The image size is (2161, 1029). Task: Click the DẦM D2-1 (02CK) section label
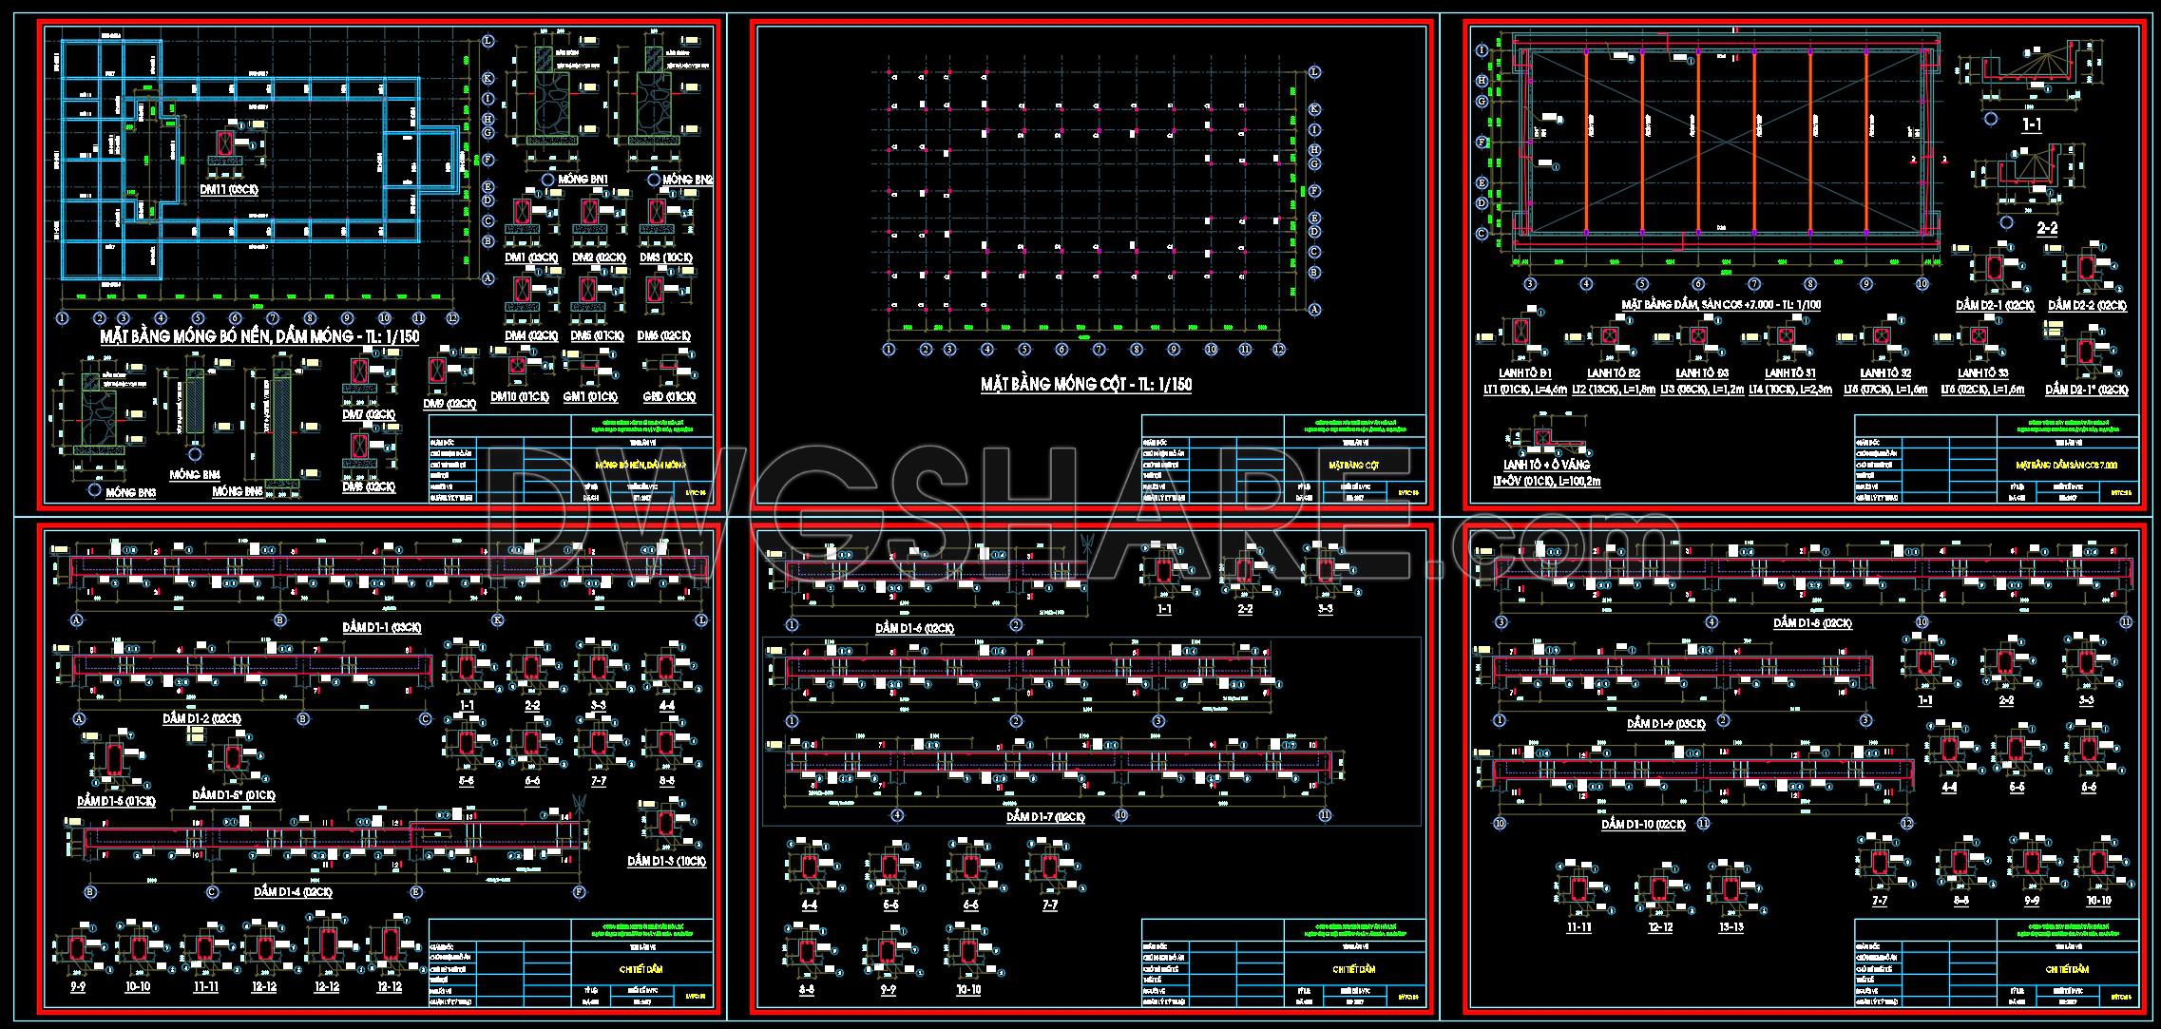(x=1995, y=305)
